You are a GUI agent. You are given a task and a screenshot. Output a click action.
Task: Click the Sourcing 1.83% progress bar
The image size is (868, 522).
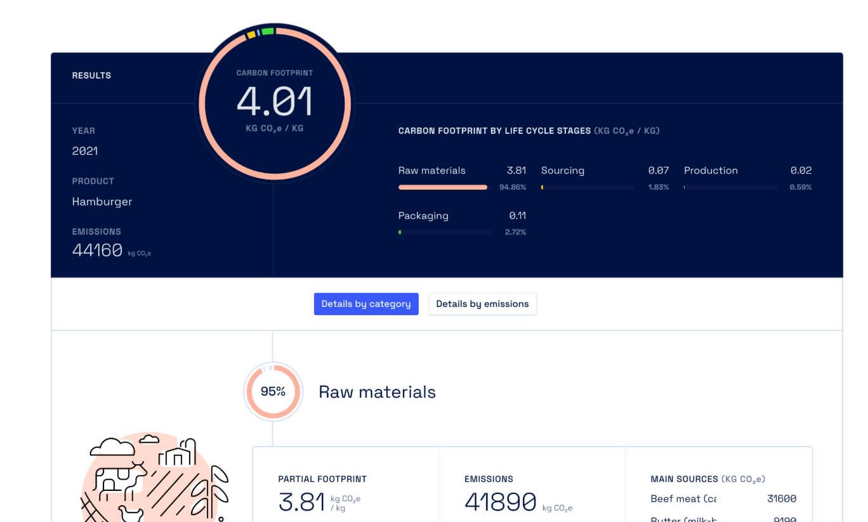coord(587,186)
